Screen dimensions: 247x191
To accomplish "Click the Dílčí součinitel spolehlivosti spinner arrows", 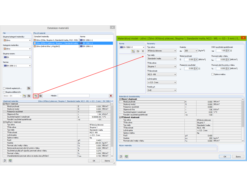I will [227, 51].
